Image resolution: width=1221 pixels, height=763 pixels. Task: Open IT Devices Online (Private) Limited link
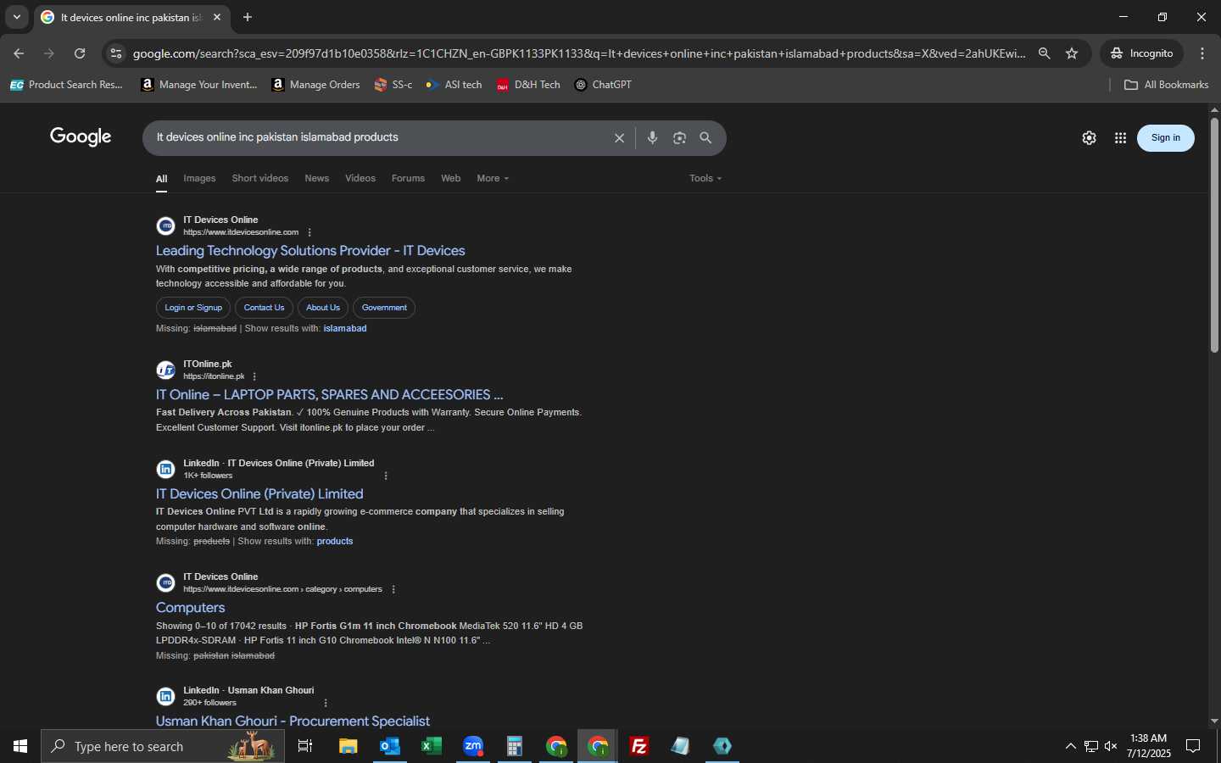point(259,494)
